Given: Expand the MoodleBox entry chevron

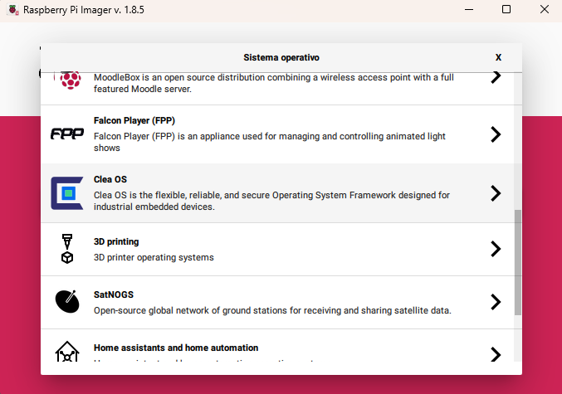Looking at the screenshot, I should coord(496,76).
